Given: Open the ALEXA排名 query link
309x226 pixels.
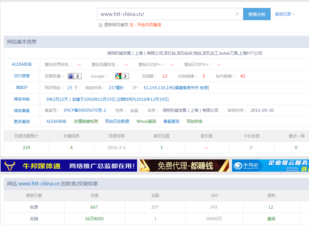Looking at the screenshot, I should pos(56,121).
